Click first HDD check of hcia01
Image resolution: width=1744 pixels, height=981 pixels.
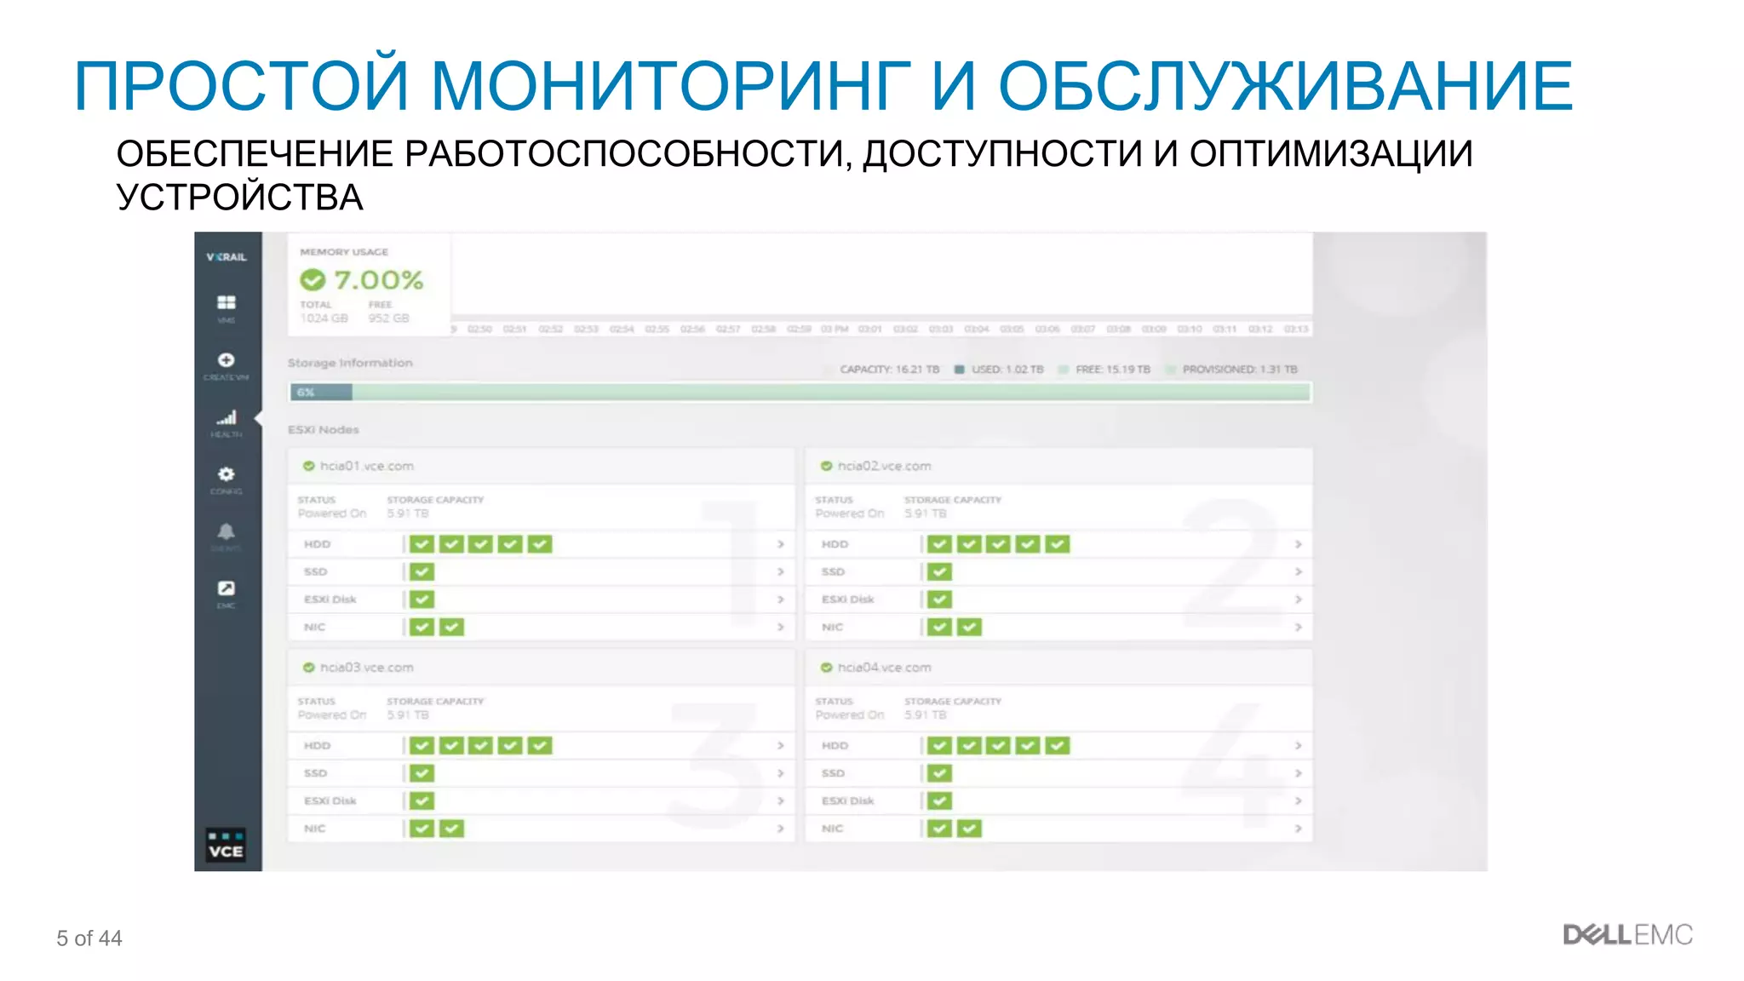[422, 544]
